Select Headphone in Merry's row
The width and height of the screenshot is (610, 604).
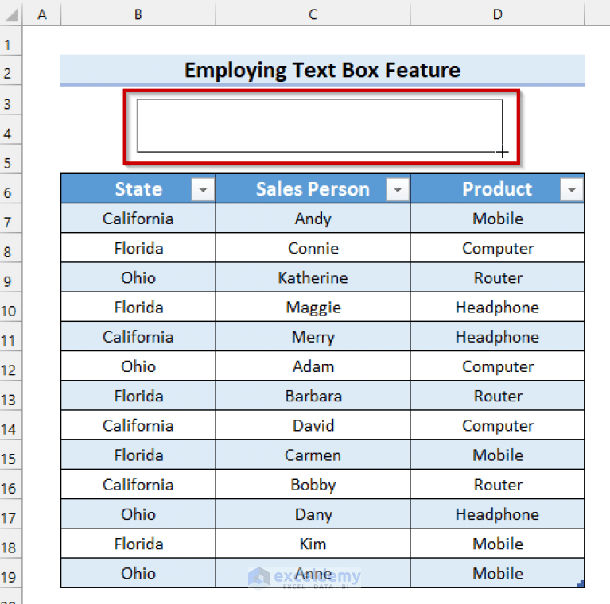(497, 337)
